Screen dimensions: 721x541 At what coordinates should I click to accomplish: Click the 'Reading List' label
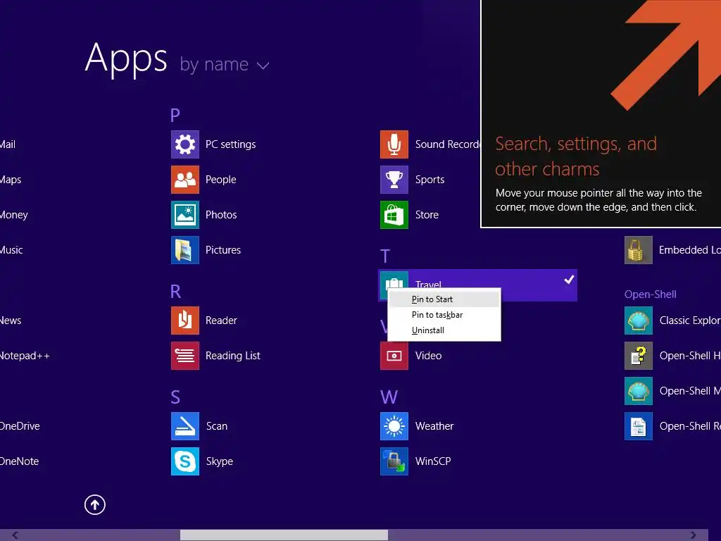232,356
